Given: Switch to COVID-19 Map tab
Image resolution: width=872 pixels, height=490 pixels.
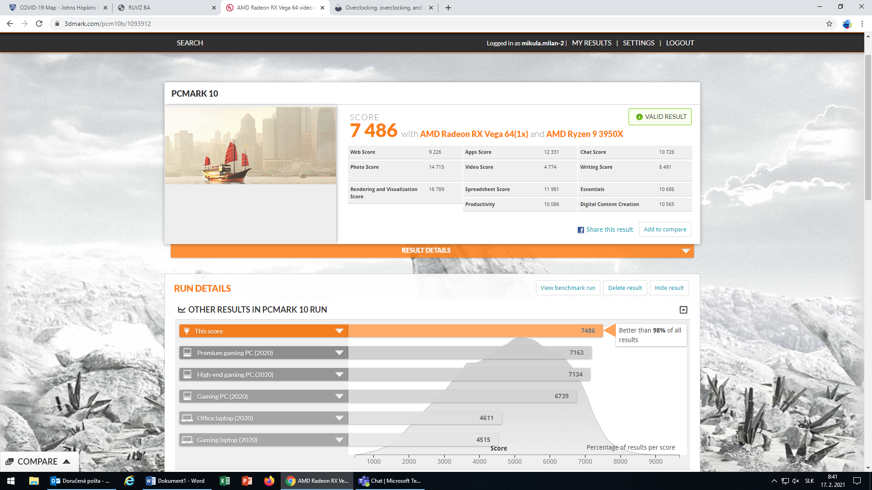Looking at the screenshot, I should (57, 8).
